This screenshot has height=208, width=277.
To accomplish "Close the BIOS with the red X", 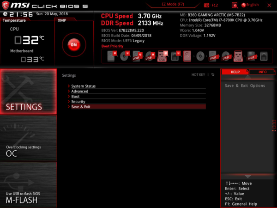I will click(269, 5).
